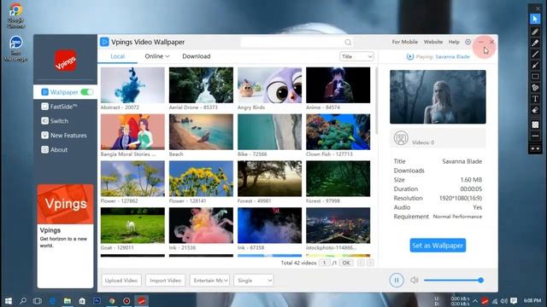Click the Upload Video button

click(x=121, y=281)
